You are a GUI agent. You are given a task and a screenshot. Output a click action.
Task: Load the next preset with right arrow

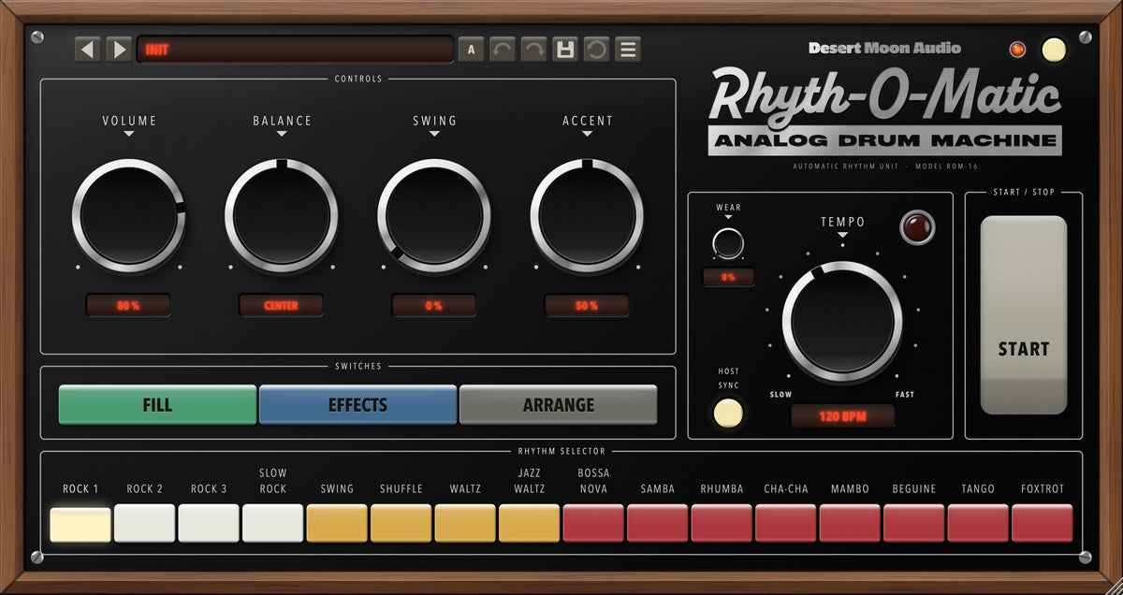pos(119,49)
